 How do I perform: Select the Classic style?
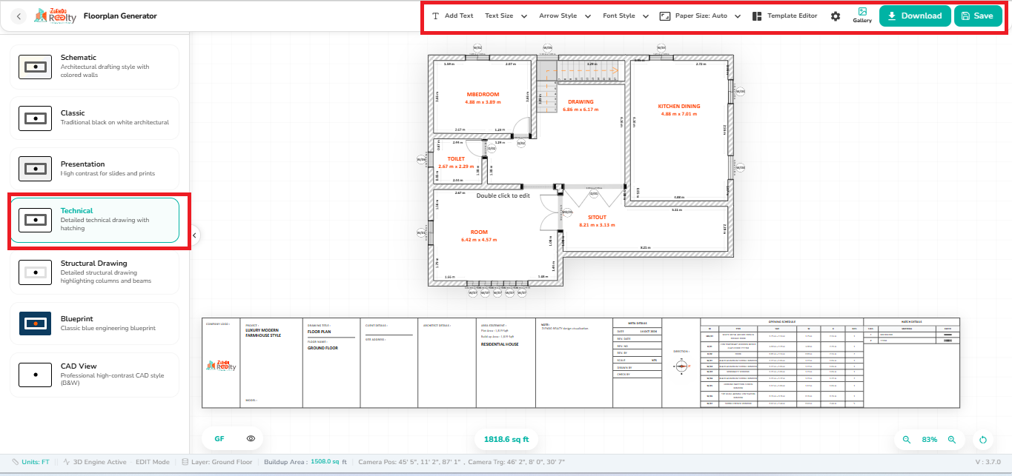pyautogui.click(x=95, y=118)
